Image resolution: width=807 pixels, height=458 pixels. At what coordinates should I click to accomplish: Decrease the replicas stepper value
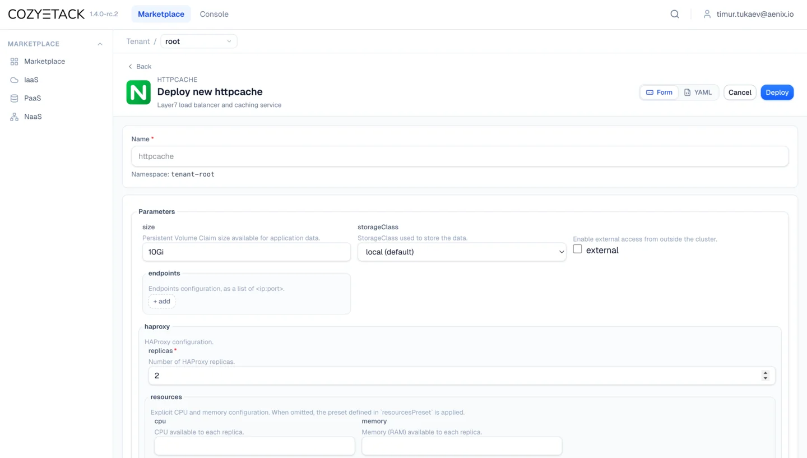[x=765, y=378]
